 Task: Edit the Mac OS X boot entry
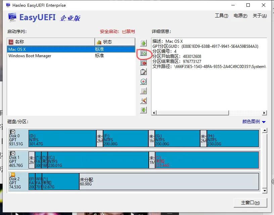coord(143,72)
